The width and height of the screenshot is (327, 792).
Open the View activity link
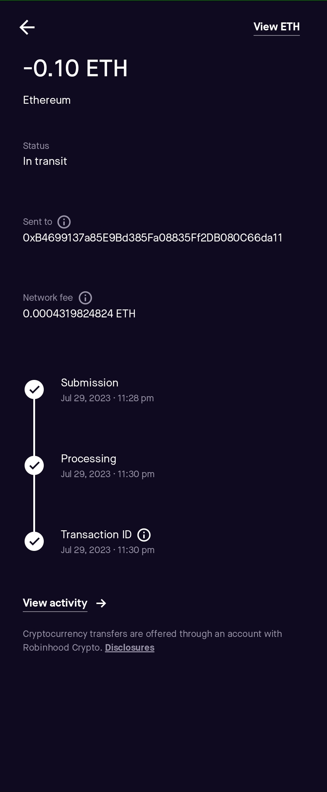(x=55, y=603)
